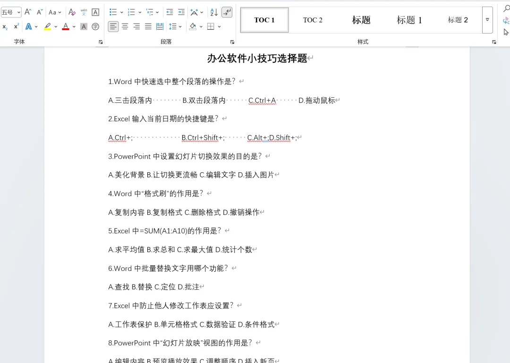The height and width of the screenshot is (363, 510).
Task: Expand the borders dropdown arrow
Action: (x=219, y=27)
